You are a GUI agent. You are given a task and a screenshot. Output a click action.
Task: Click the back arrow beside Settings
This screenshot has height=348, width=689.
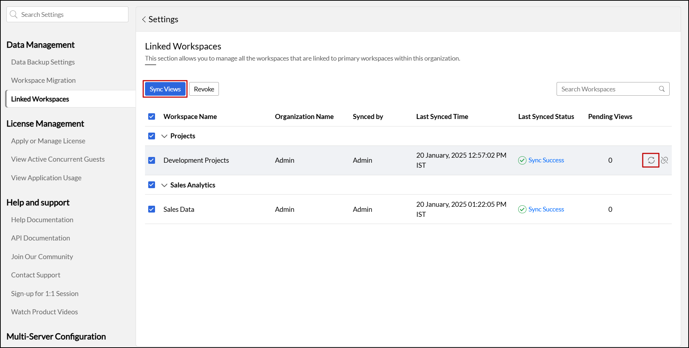[x=144, y=19]
